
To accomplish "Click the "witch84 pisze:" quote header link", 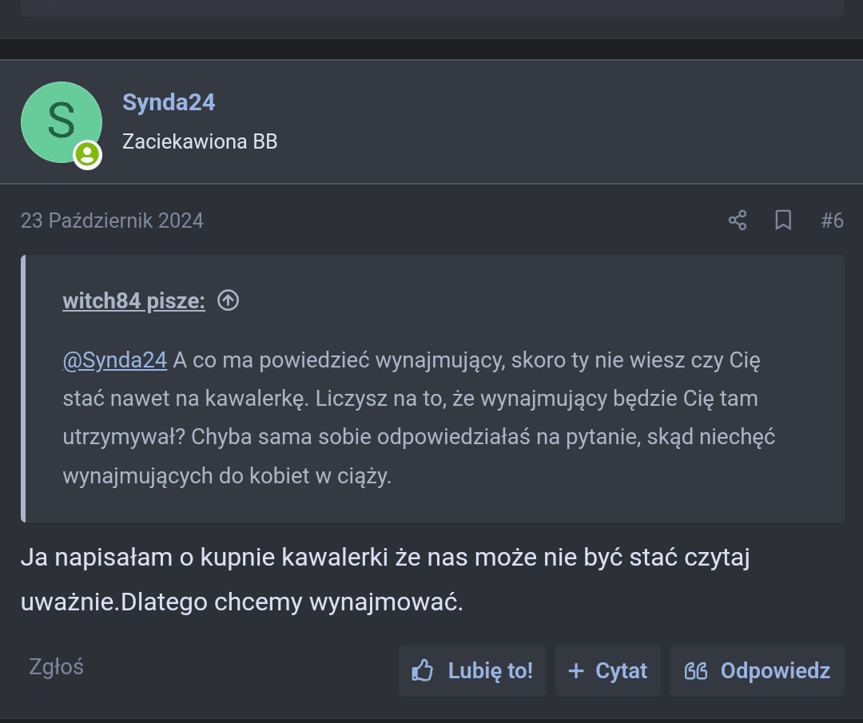I will [x=133, y=300].
